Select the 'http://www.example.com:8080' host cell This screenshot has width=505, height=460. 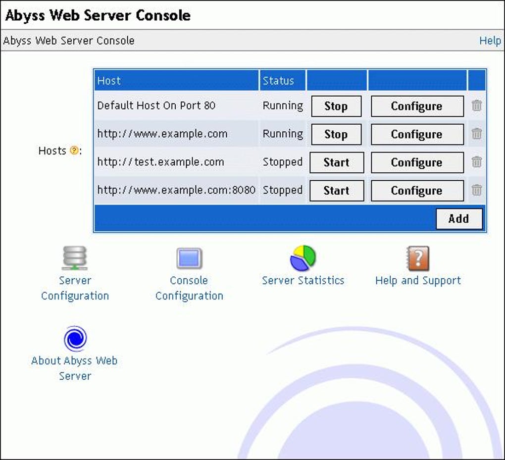tap(176, 190)
